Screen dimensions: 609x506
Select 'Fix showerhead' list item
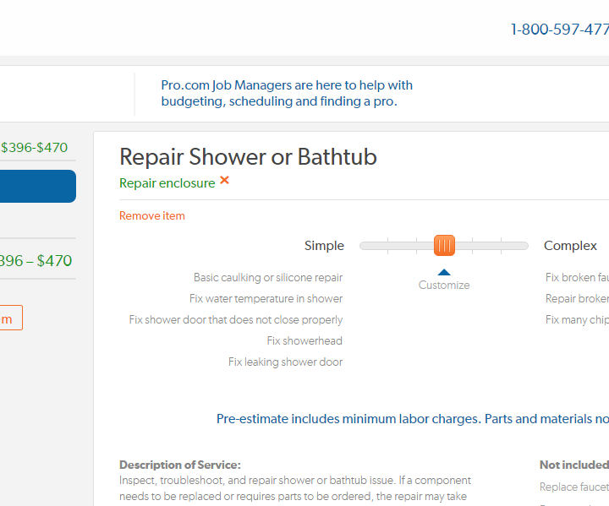[x=304, y=340]
